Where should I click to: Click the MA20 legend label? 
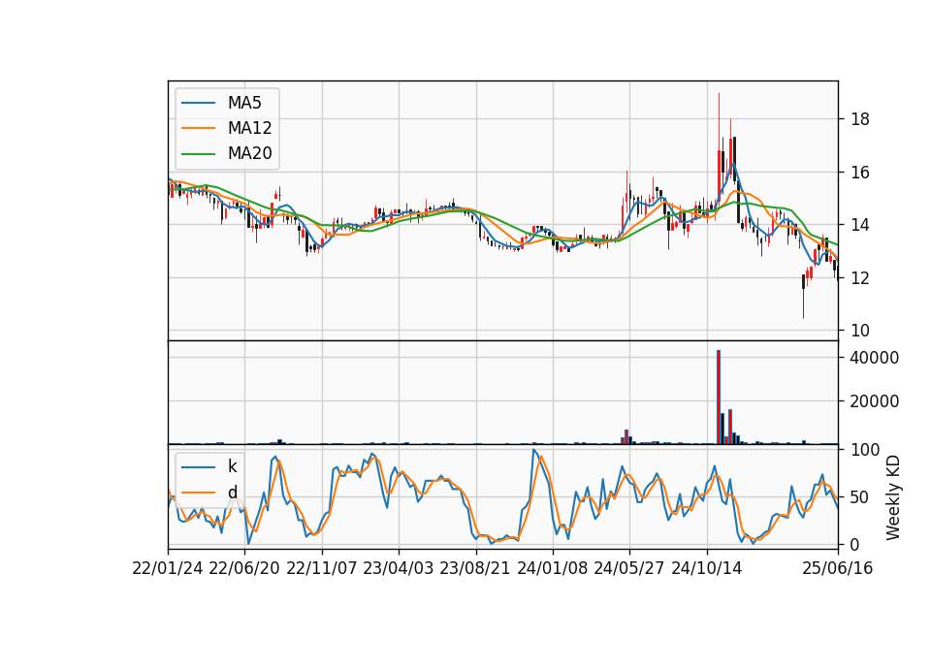pos(249,153)
